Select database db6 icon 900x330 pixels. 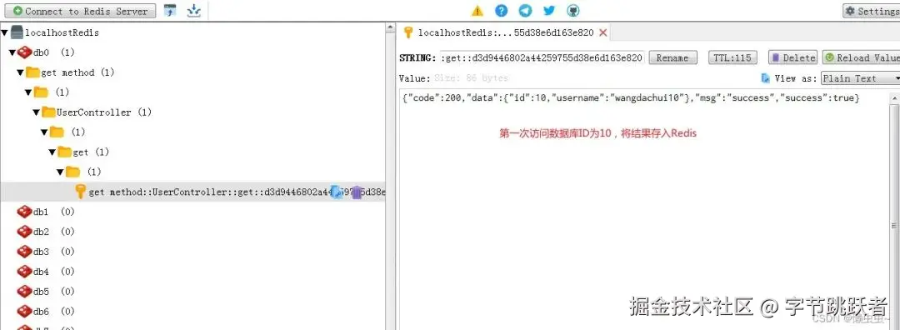pos(25,312)
